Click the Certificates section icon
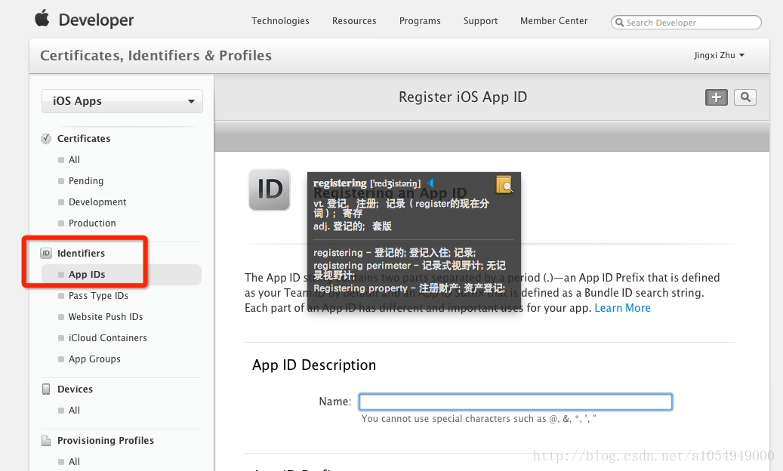The width and height of the screenshot is (783, 471). point(46,139)
